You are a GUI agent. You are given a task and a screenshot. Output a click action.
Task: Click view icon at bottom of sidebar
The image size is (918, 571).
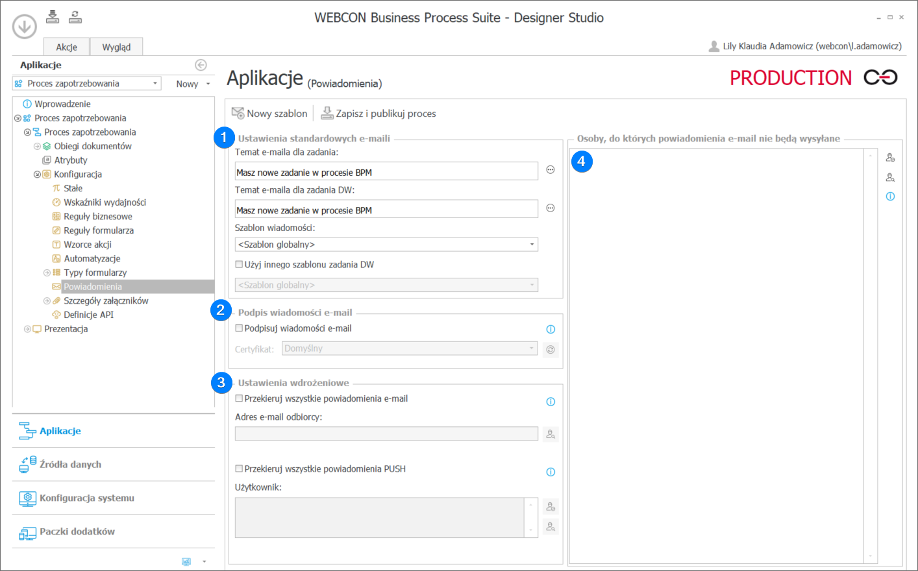point(186,561)
